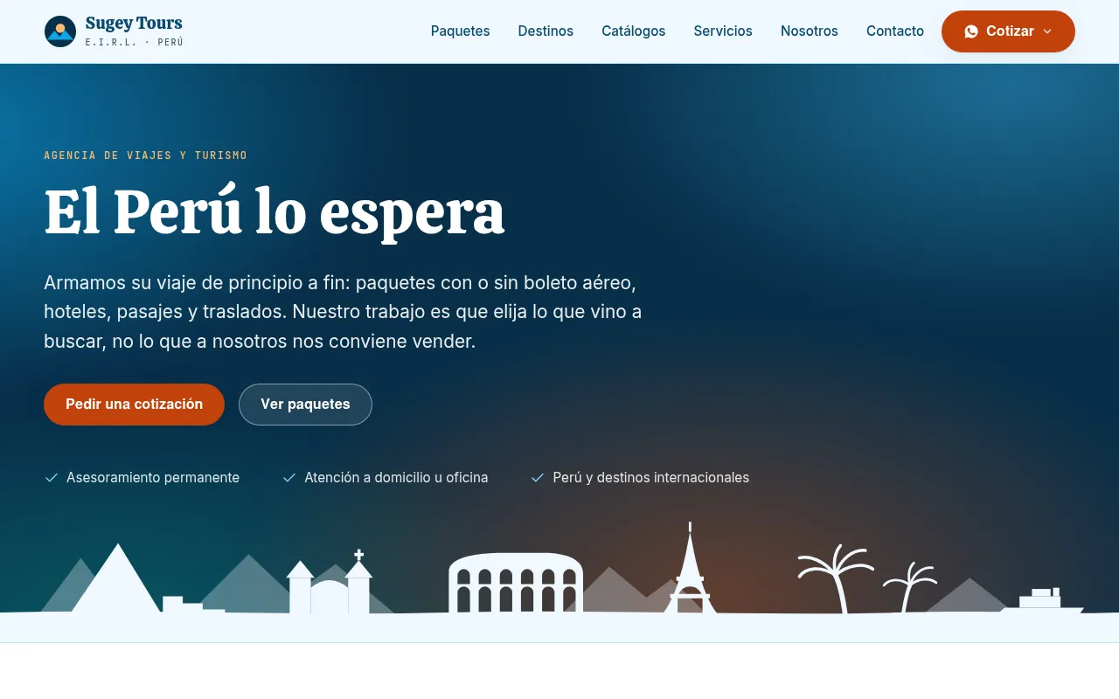Screen dimensions: 1119x699
Task: Click the checkmark beside Asesoramiento permanente
Action: point(52,478)
